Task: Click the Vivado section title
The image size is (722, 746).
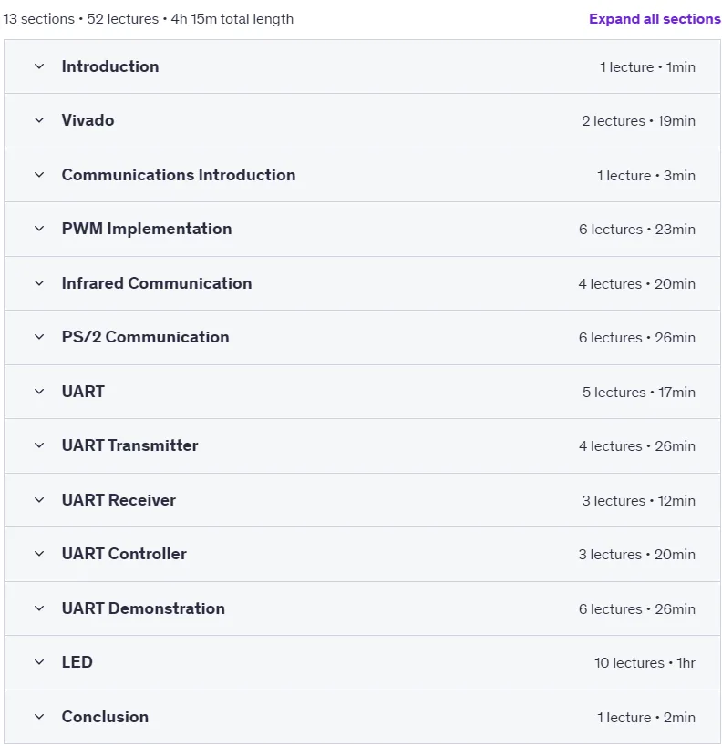Action: pos(88,120)
